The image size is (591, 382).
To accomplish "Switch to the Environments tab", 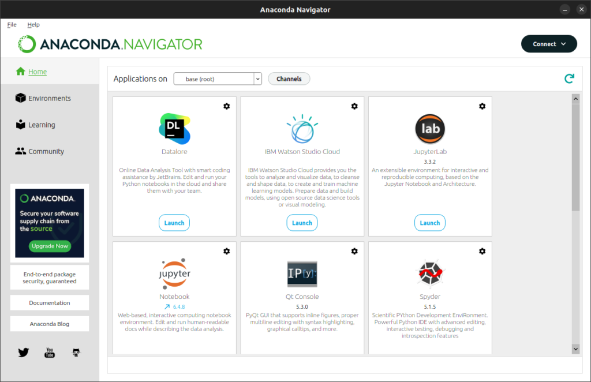I will point(50,98).
